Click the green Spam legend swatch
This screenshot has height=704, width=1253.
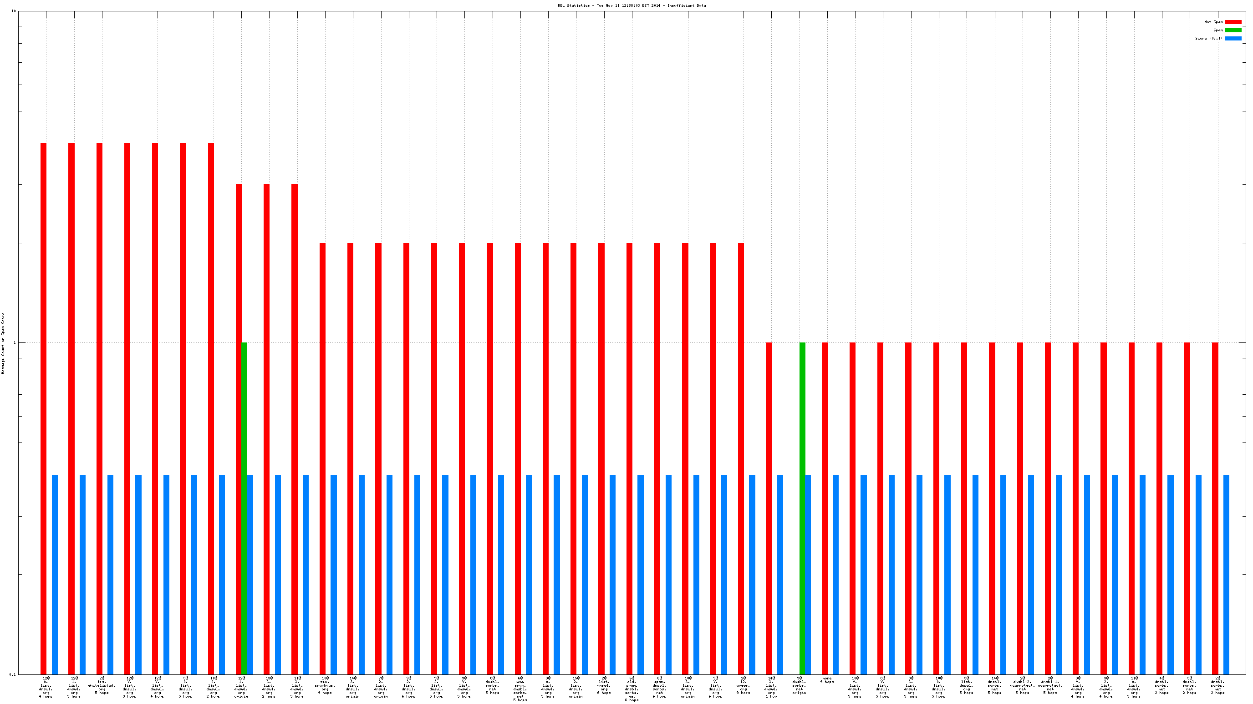1233,30
